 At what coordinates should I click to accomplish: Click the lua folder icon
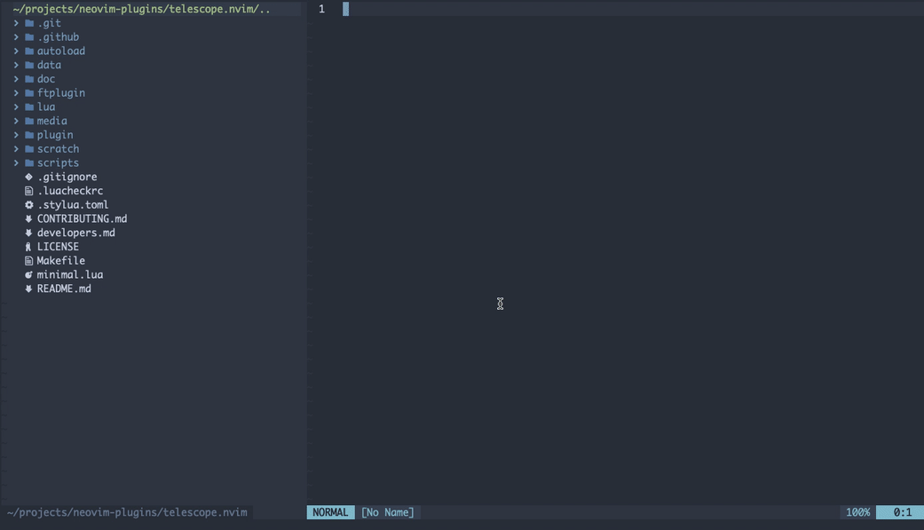[29, 107]
